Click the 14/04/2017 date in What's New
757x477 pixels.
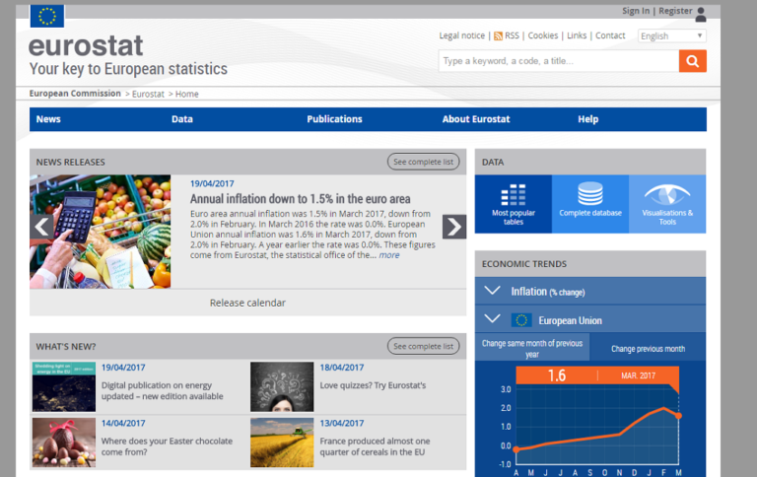(123, 424)
